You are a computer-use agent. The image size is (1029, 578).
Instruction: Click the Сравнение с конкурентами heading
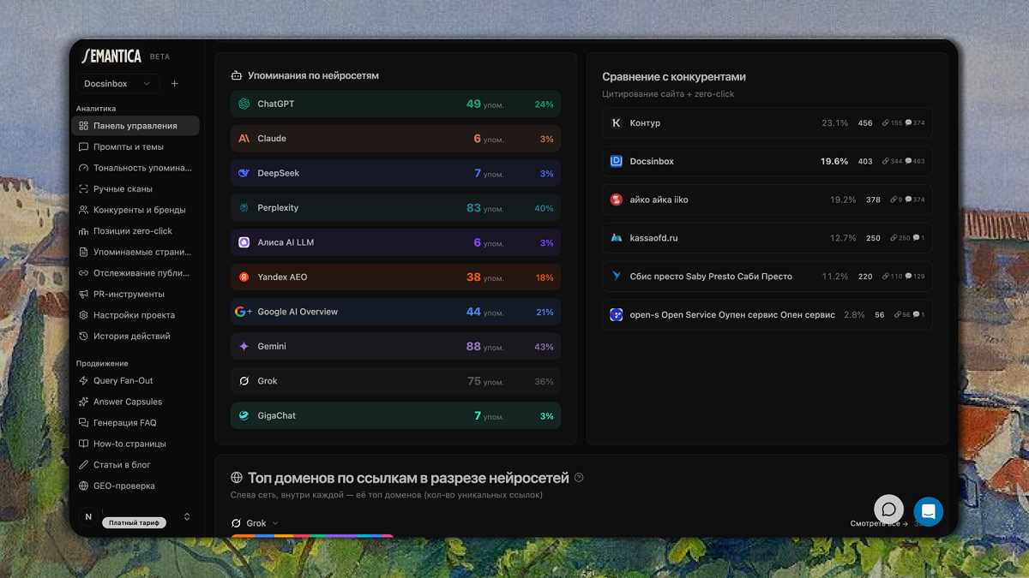coord(674,77)
